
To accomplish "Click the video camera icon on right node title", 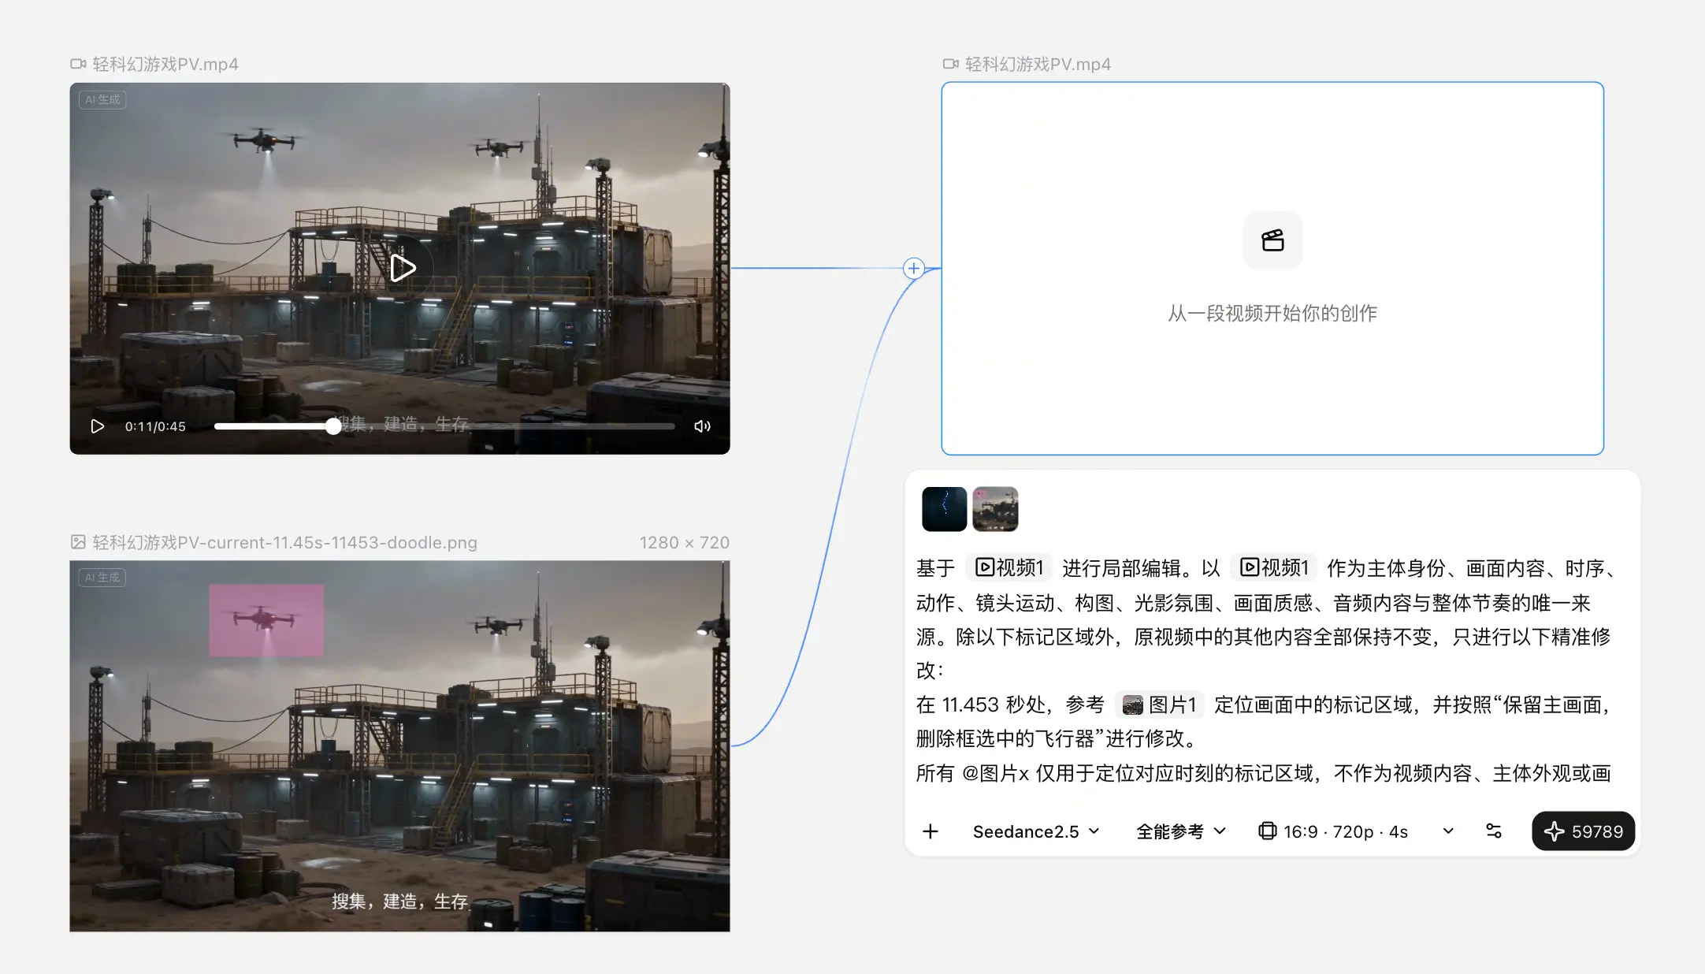I will (951, 65).
